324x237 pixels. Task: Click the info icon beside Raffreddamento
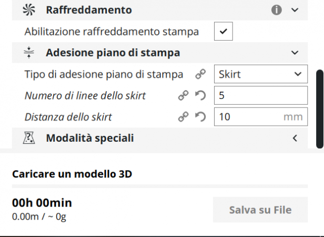point(276,10)
